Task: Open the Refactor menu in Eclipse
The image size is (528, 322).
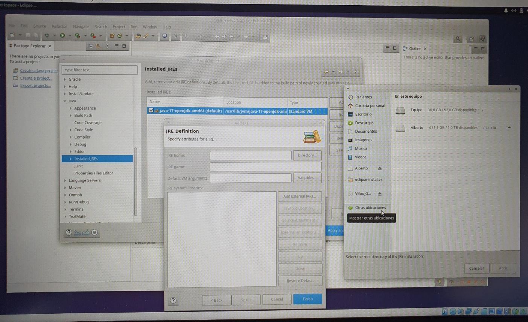Action: [x=59, y=27]
